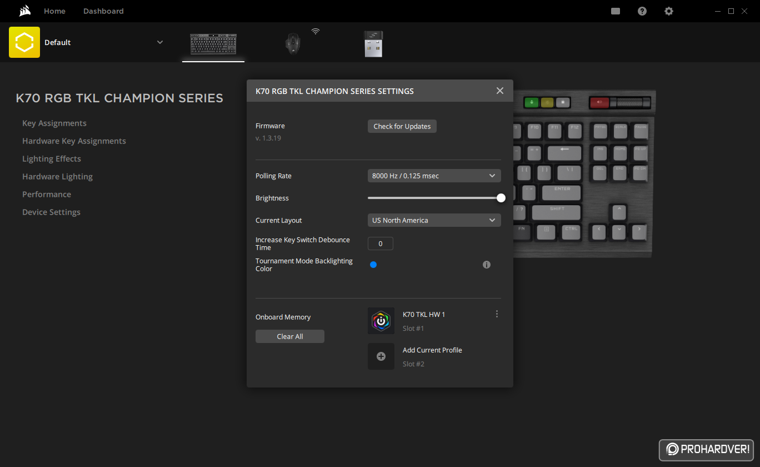The width and height of the screenshot is (760, 467).
Task: Click the Clear All button
Action: [x=290, y=336]
